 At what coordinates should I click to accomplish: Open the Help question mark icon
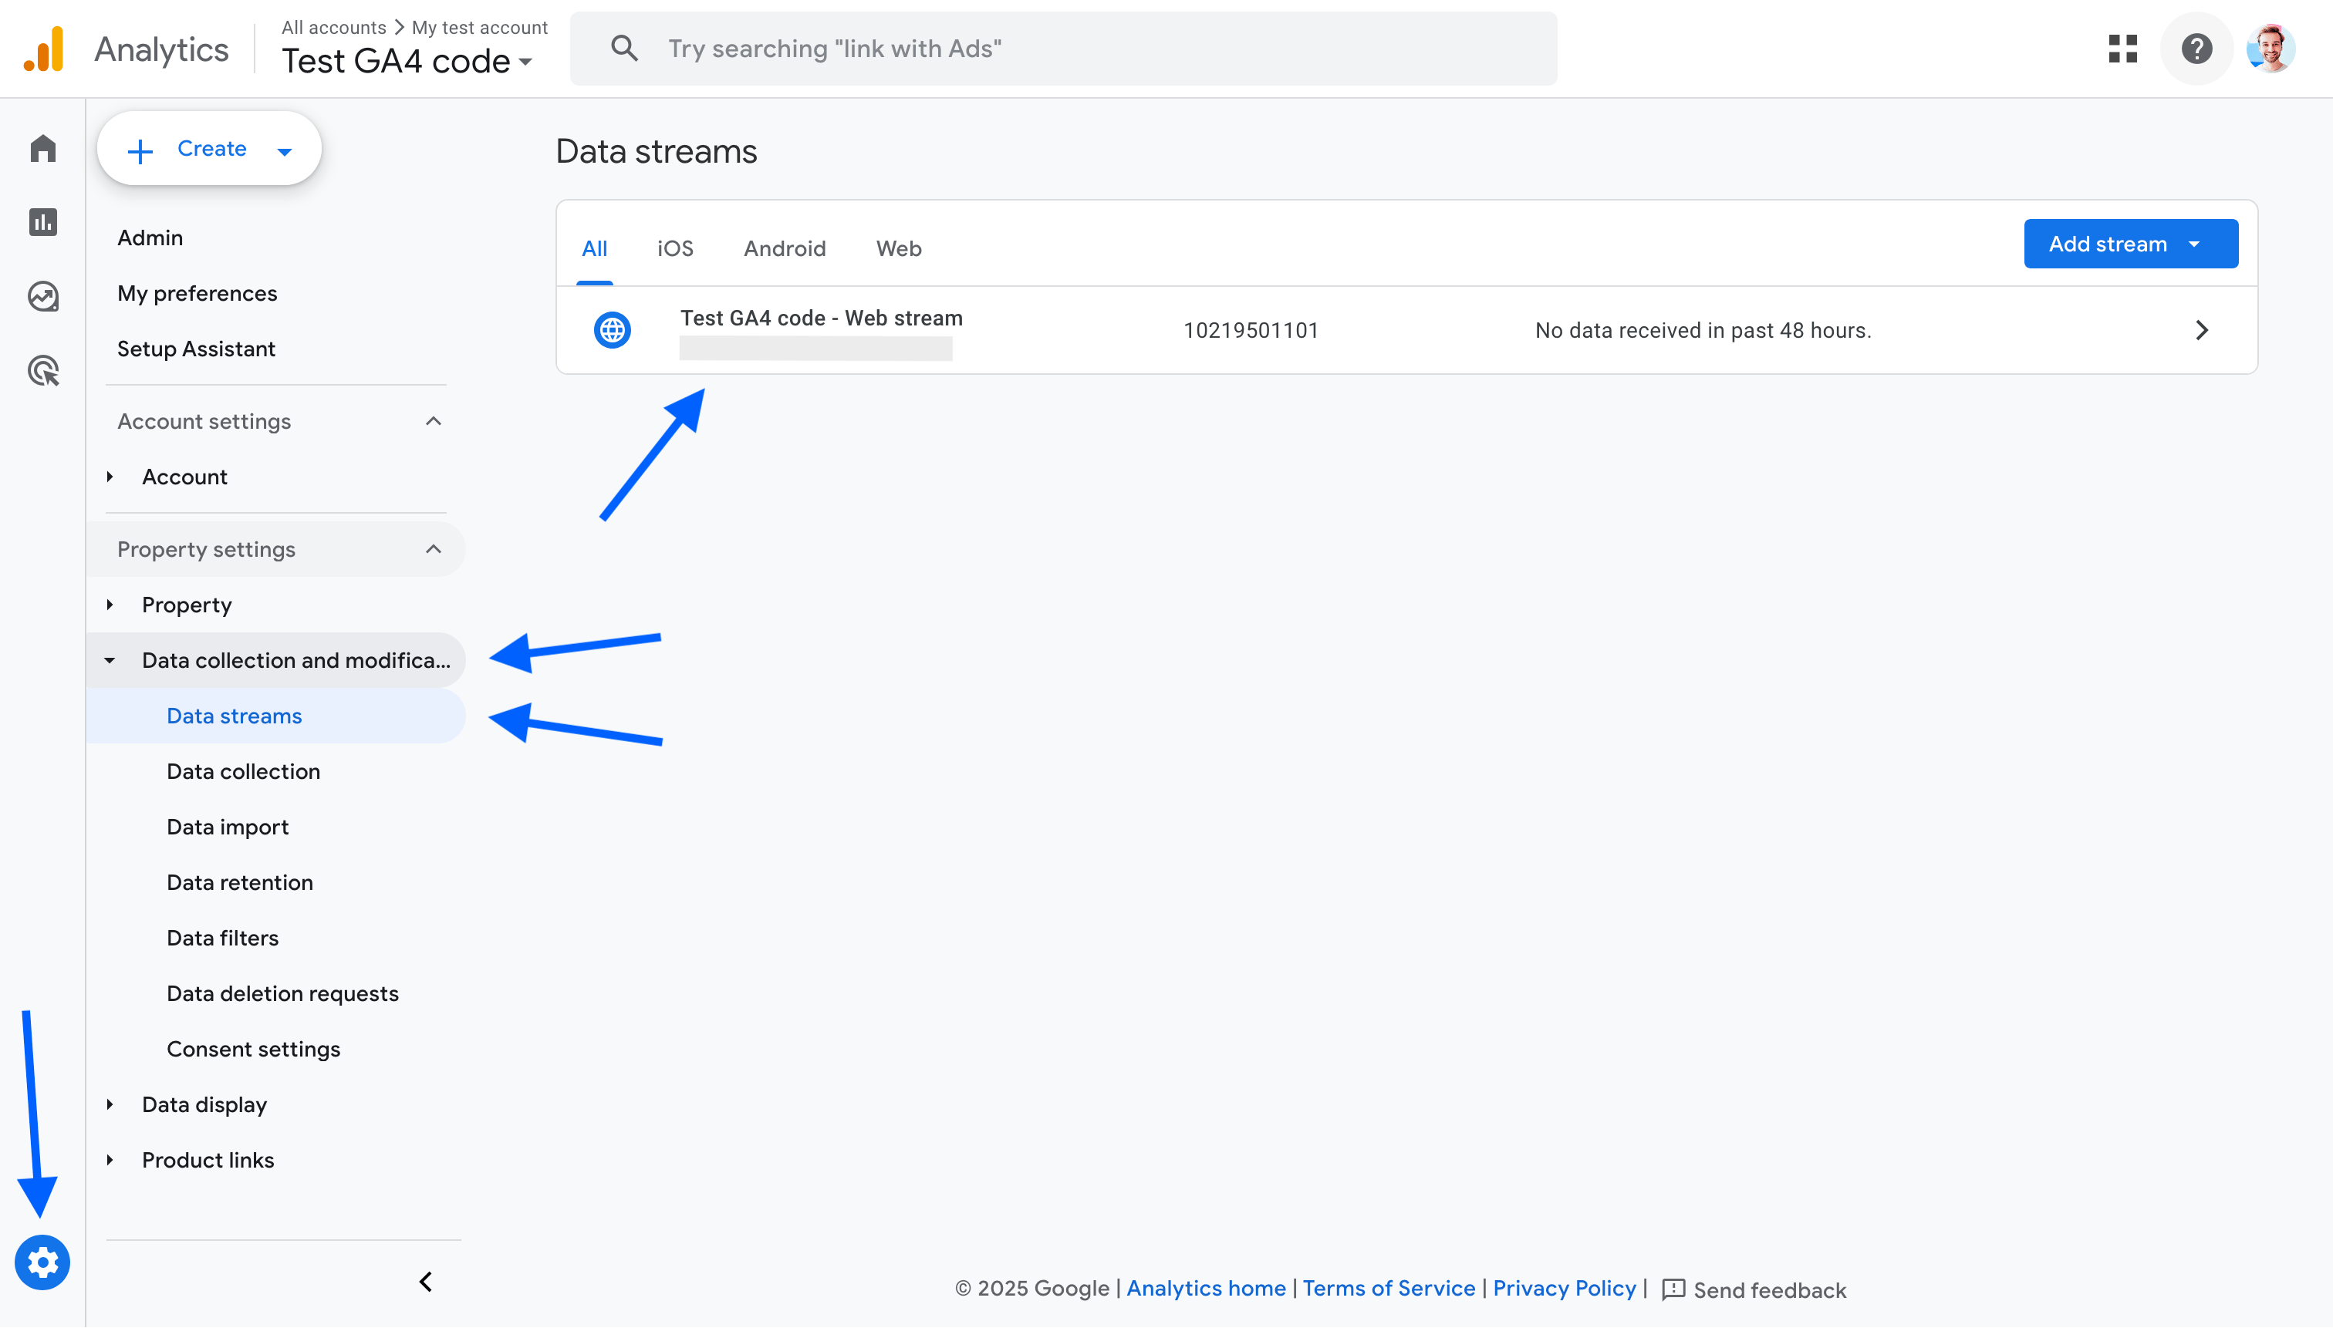tap(2196, 49)
